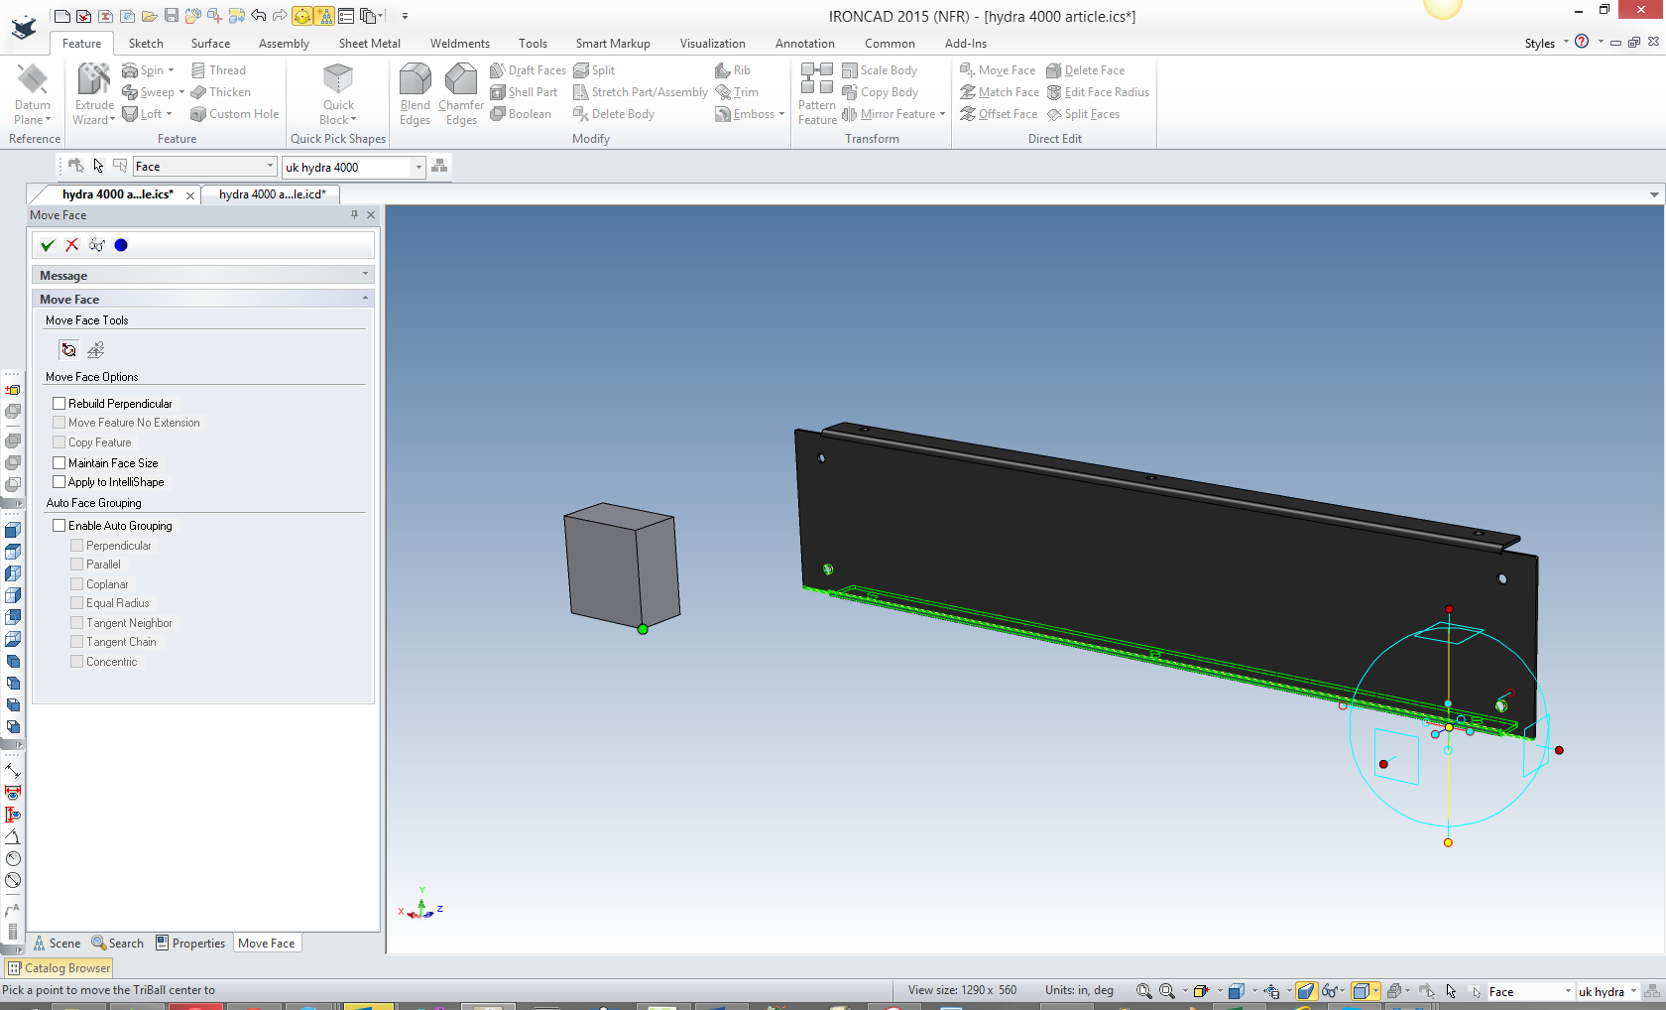This screenshot has width=1666, height=1010.
Task: Apply Move Face with green checkmark
Action: (48, 245)
